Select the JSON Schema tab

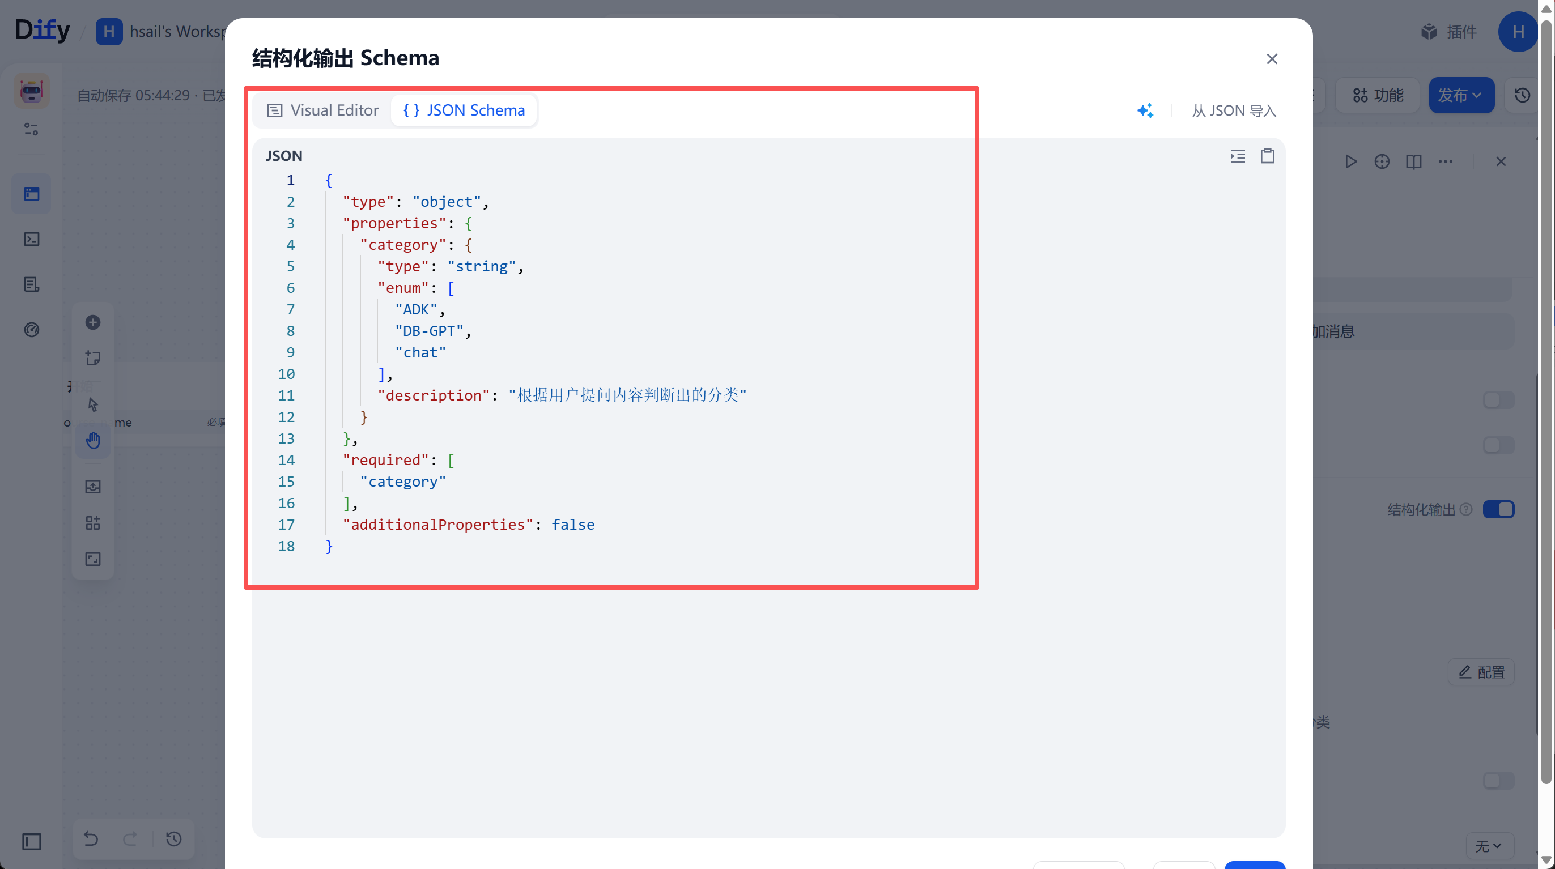click(x=464, y=110)
